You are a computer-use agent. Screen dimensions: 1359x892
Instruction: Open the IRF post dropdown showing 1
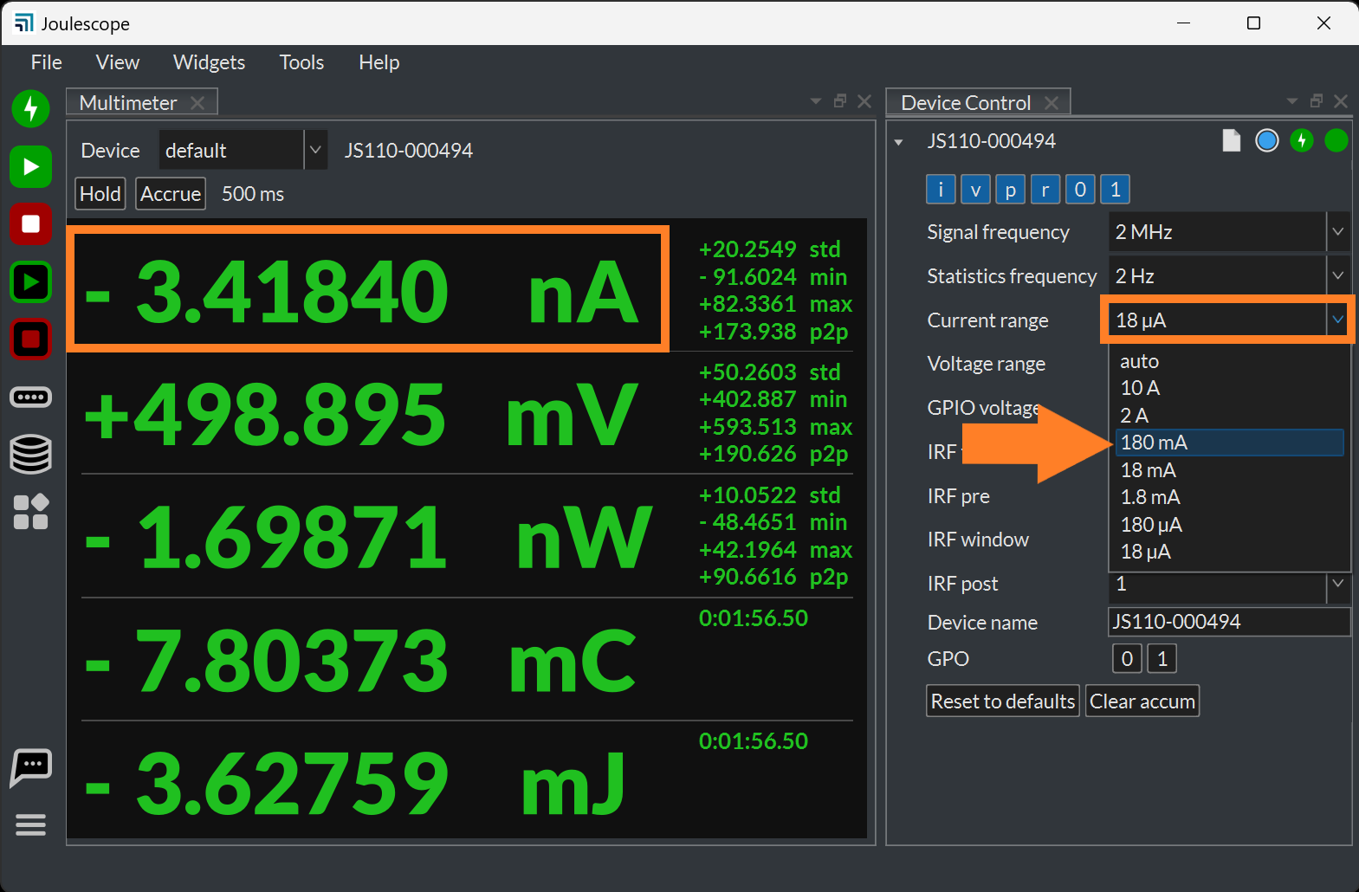[x=1229, y=585]
